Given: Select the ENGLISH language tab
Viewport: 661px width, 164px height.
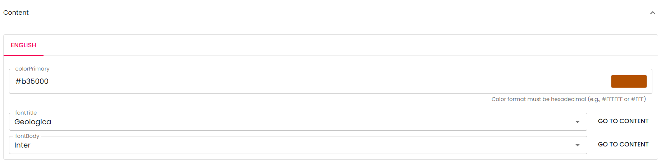Looking at the screenshot, I should (23, 45).
